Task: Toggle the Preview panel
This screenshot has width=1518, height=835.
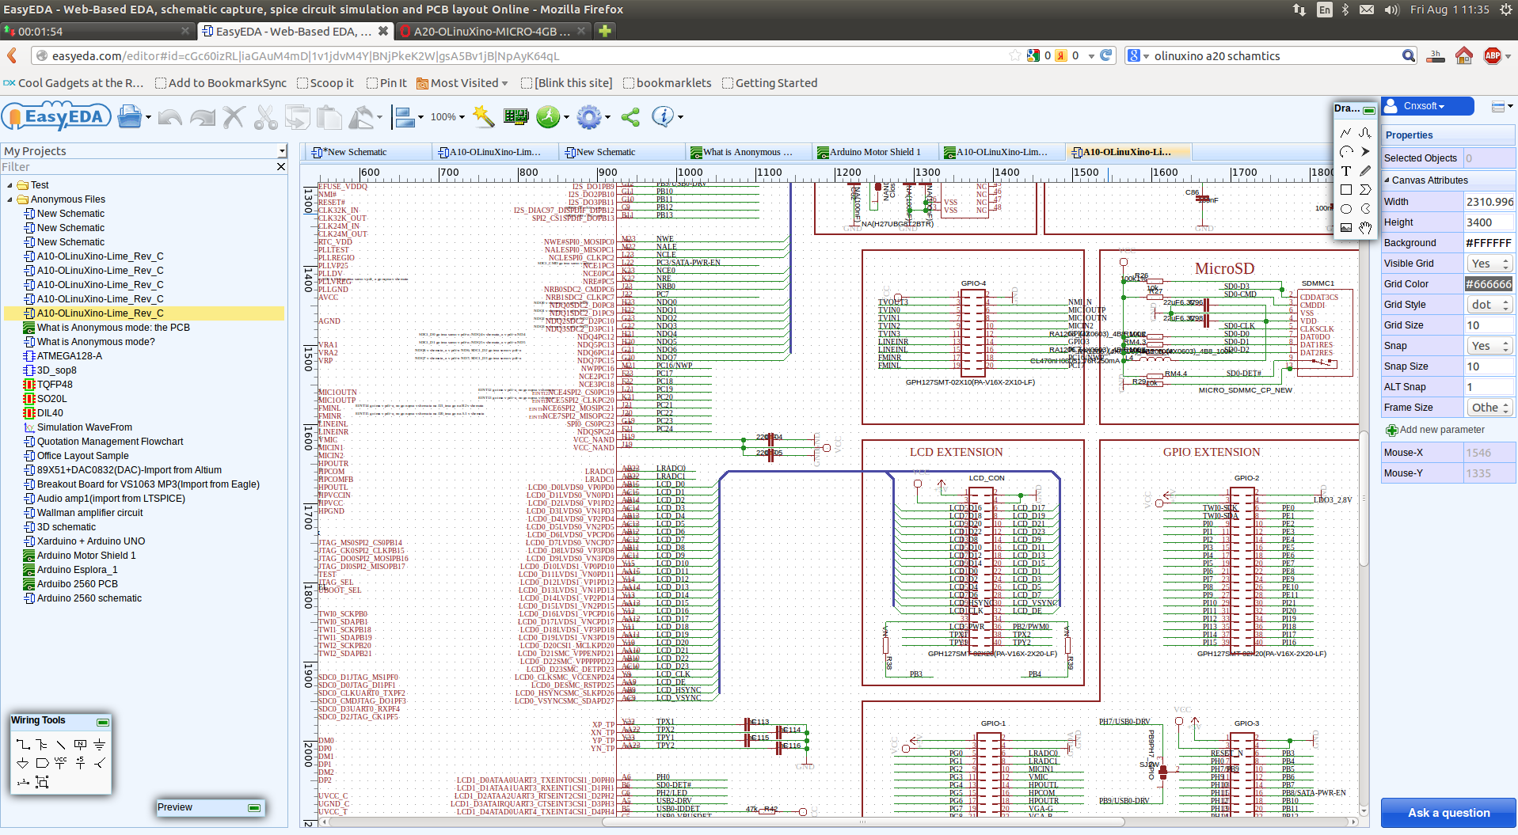Action: click(x=254, y=808)
